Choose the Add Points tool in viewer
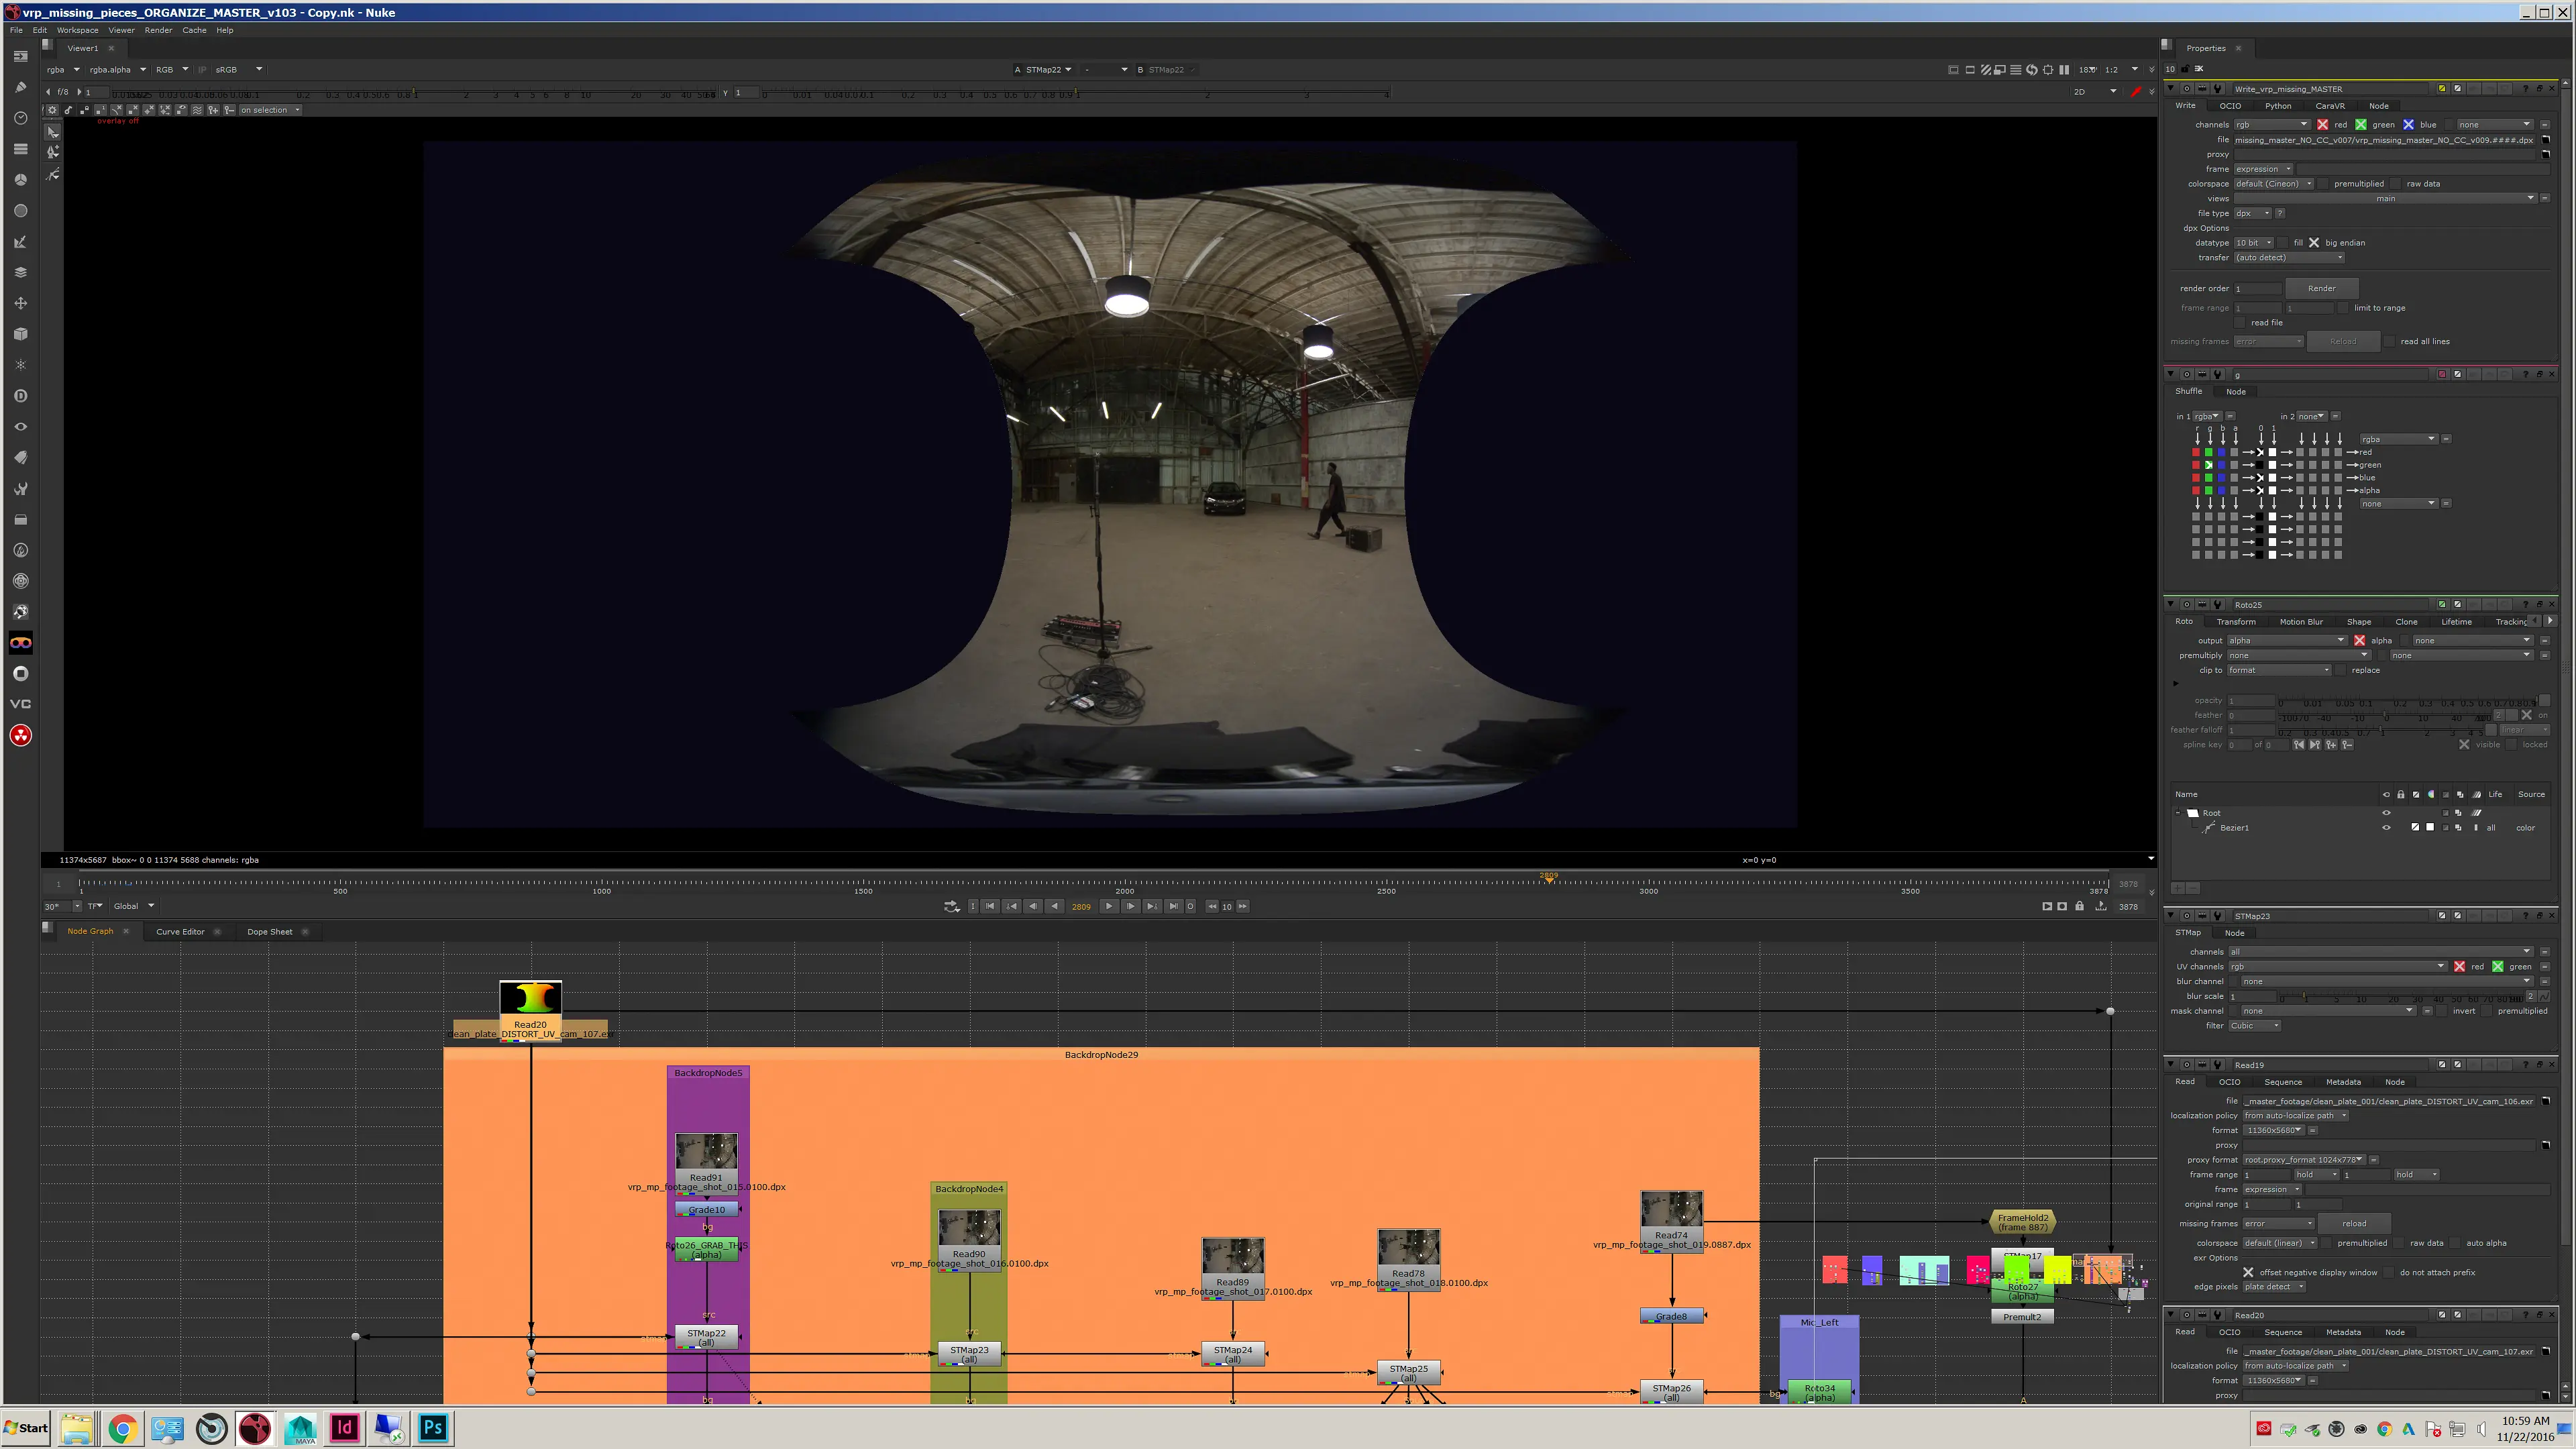The width and height of the screenshot is (2576, 1449). (53, 152)
